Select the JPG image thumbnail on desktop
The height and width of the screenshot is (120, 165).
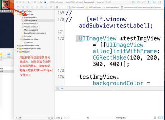(5, 4)
